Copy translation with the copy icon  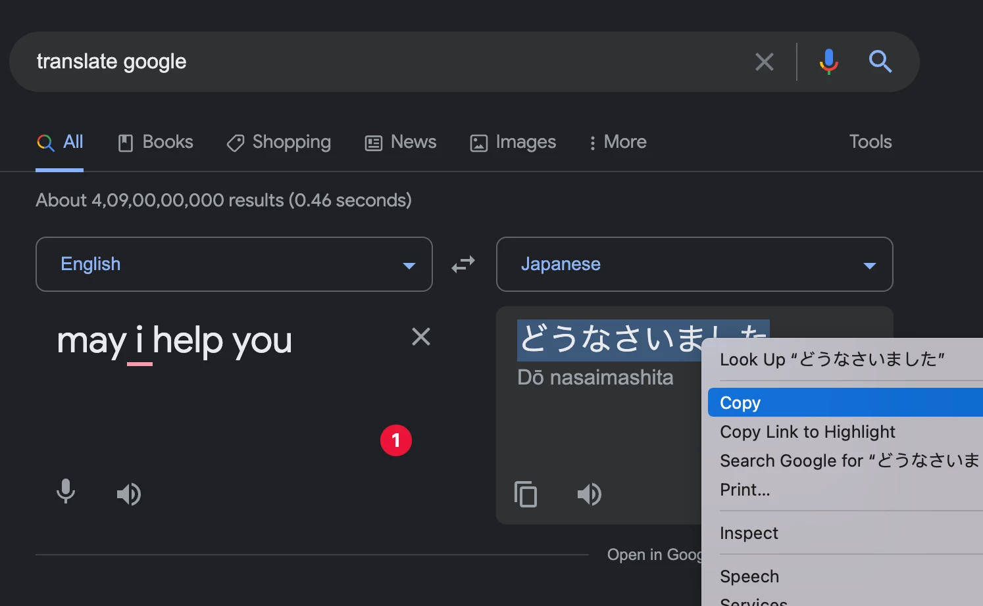[525, 494]
